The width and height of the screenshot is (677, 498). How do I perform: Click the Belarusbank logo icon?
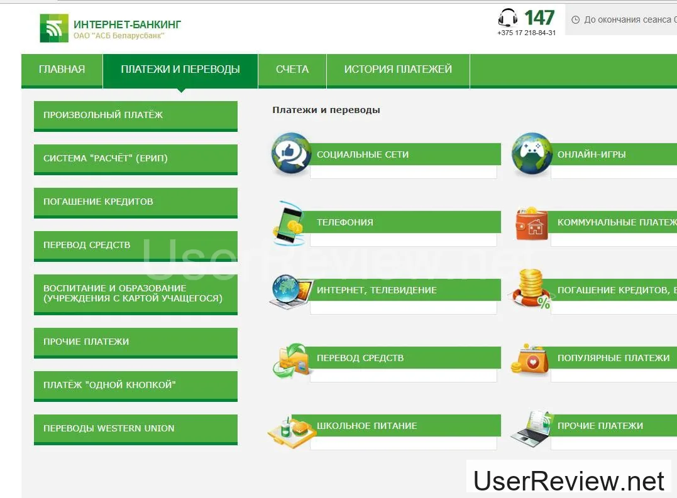pyautogui.click(x=54, y=28)
